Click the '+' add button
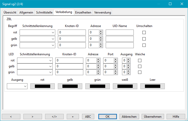Screen dimensions: 188x121 [x=73, y=116]
